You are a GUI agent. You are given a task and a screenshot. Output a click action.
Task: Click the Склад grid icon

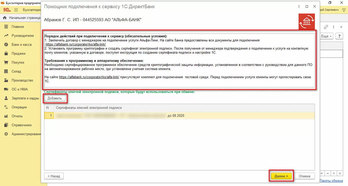pyautogui.click(x=6, y=71)
